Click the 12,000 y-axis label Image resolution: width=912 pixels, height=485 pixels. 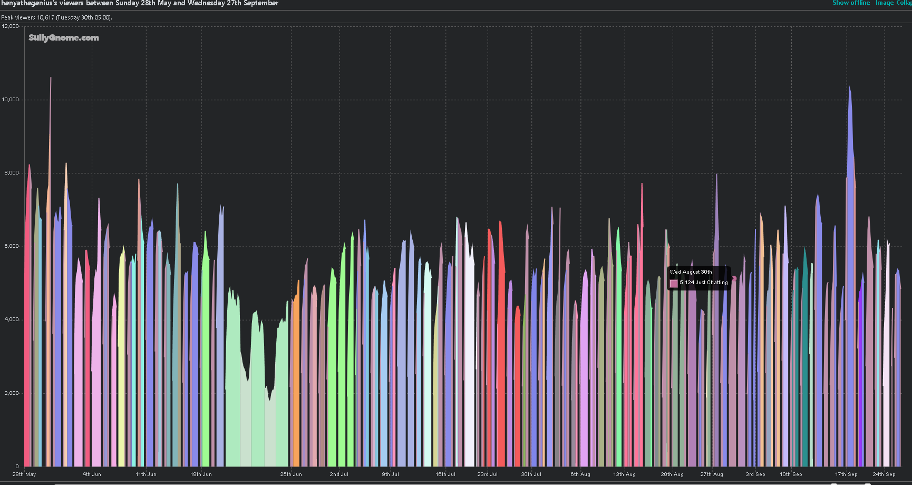point(11,26)
